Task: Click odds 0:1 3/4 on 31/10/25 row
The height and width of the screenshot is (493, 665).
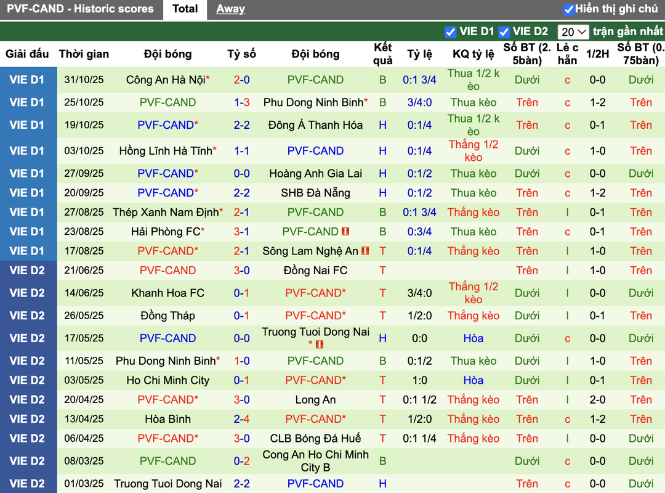Action: click(419, 80)
